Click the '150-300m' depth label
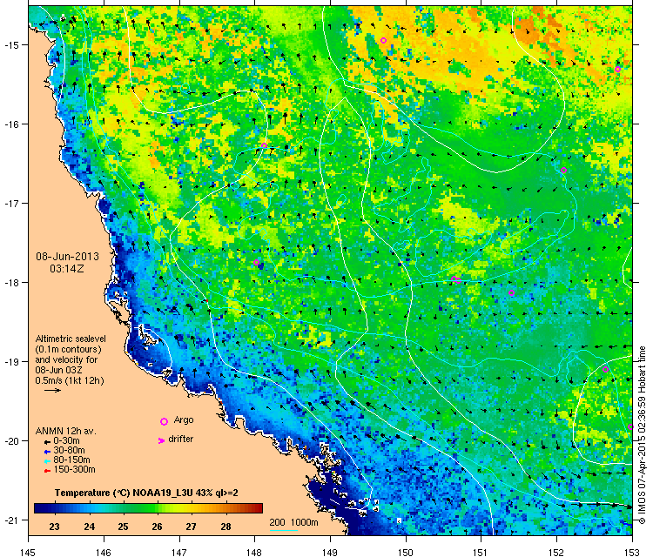 point(74,470)
